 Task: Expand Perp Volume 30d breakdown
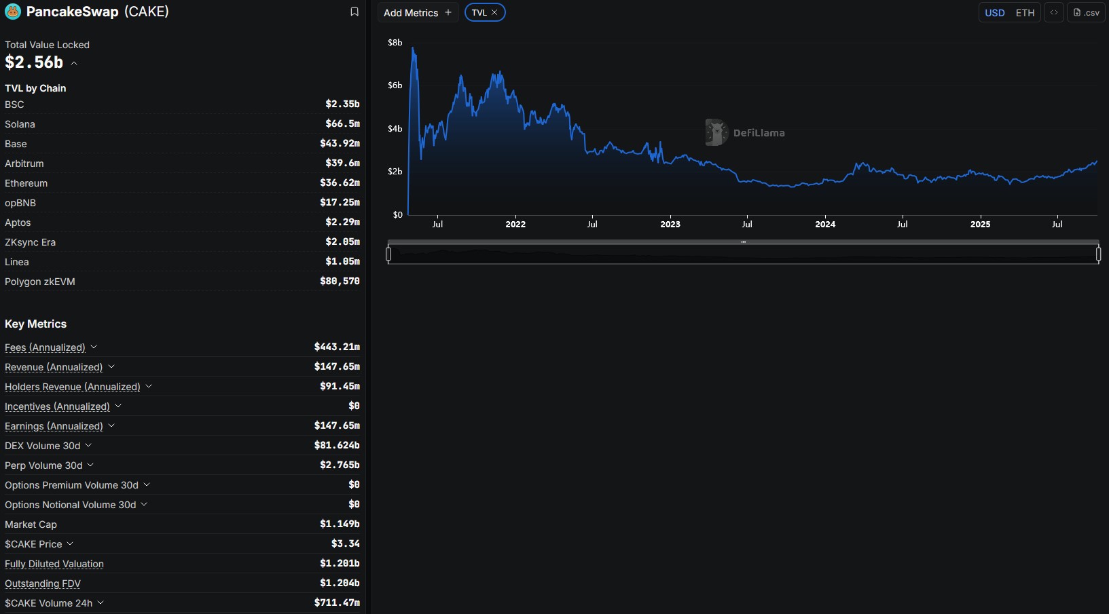(90, 465)
